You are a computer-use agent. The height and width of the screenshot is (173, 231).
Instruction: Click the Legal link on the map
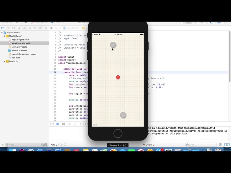coord(95,125)
